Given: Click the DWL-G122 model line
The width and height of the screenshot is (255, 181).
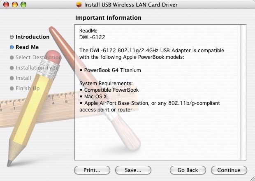Looking at the screenshot, I should pos(92,37).
